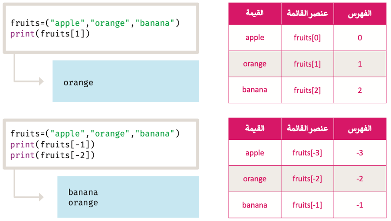Click the القيمة header in the bottom table
Viewport: 391px width, 221px height.
pyautogui.click(x=255, y=128)
